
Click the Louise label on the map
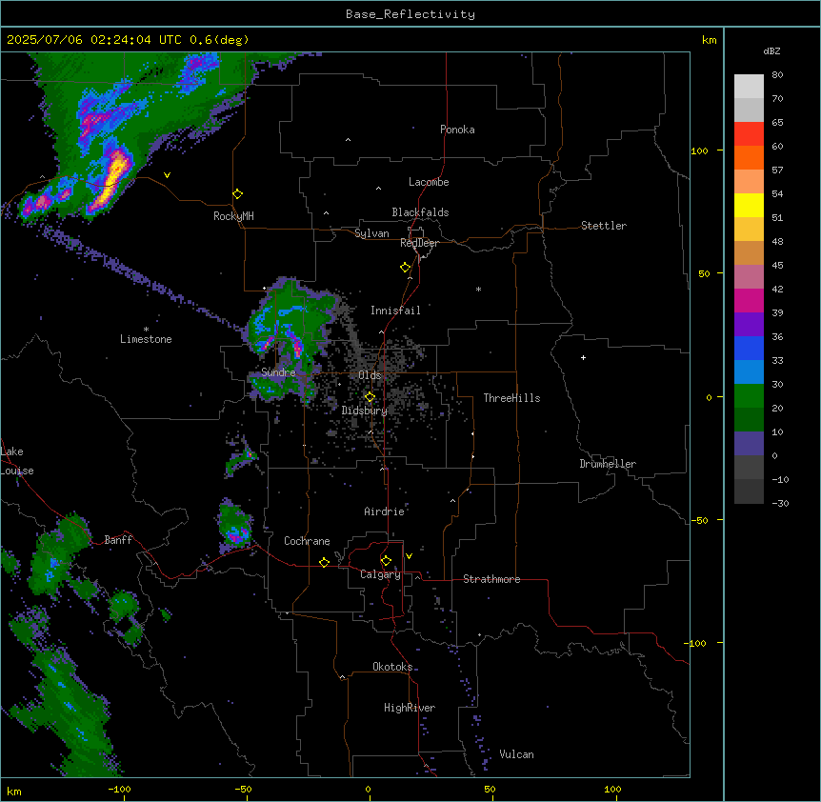point(17,471)
